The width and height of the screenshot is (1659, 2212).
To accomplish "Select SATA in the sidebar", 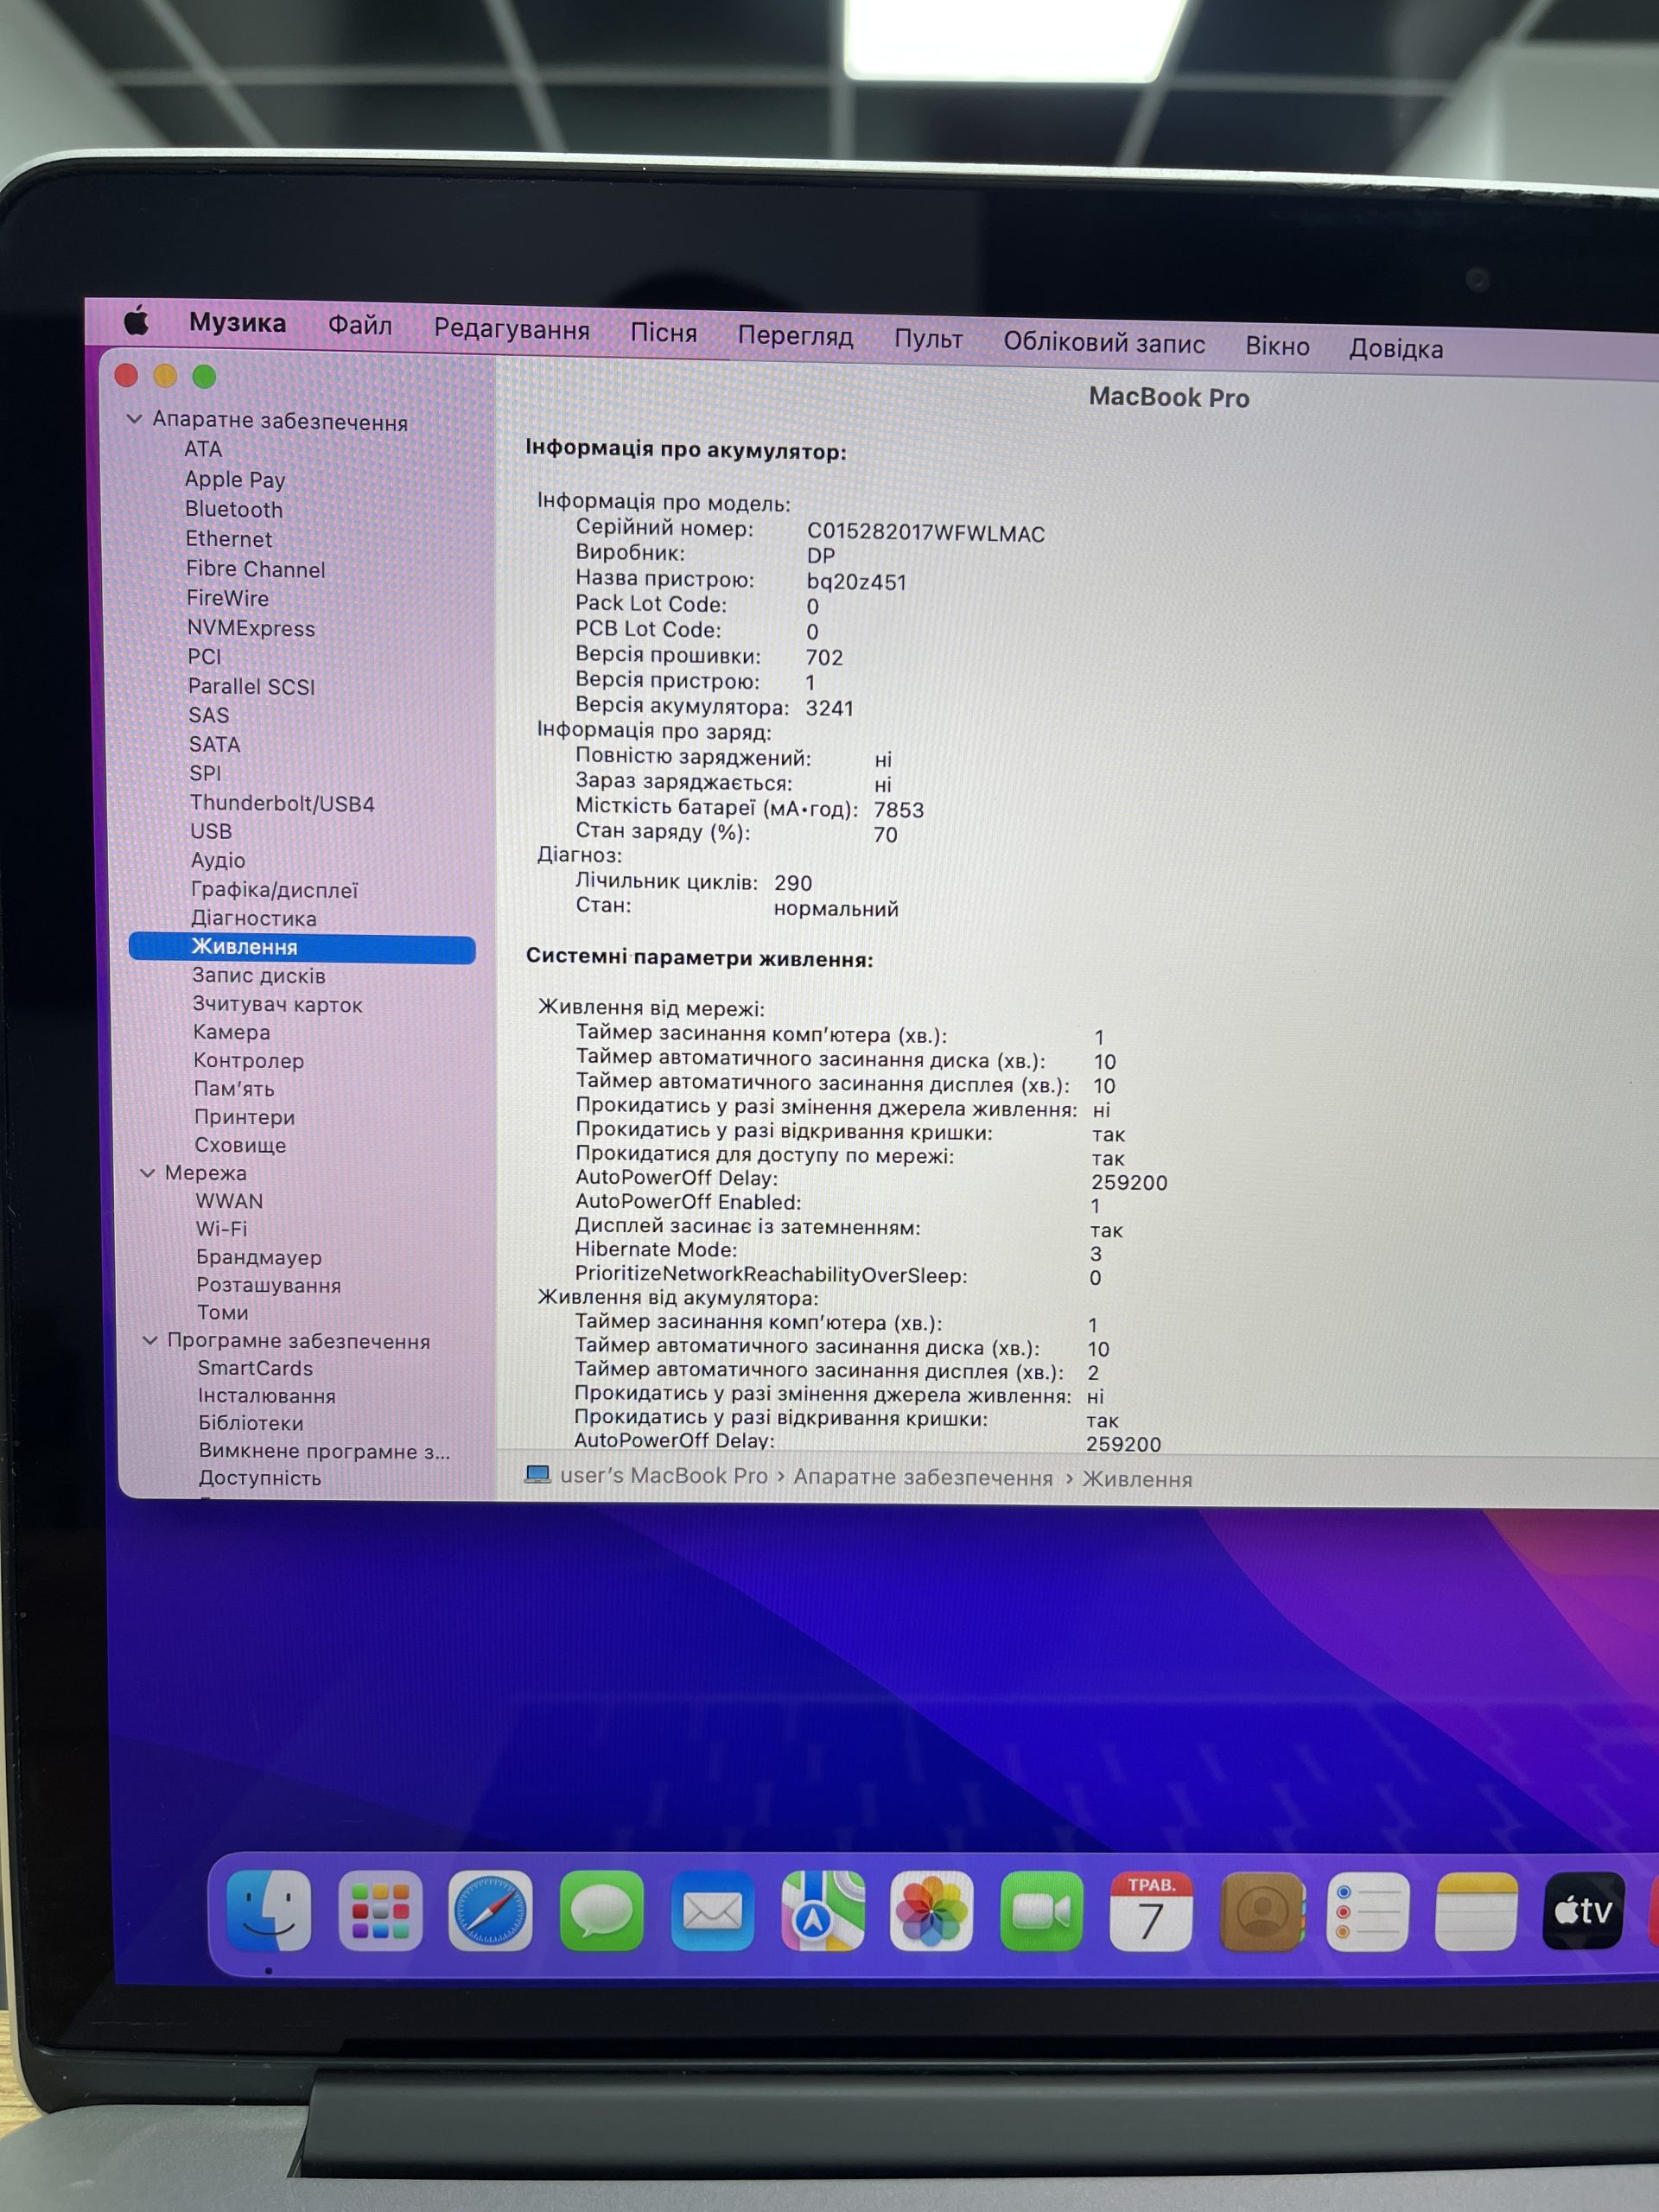I will [x=215, y=744].
